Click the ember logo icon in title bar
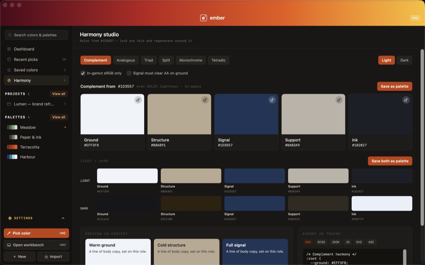The height and width of the screenshot is (265, 425). click(203, 18)
